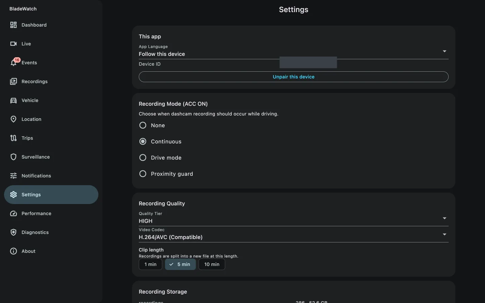Go to Surveillance

pyautogui.click(x=51, y=157)
